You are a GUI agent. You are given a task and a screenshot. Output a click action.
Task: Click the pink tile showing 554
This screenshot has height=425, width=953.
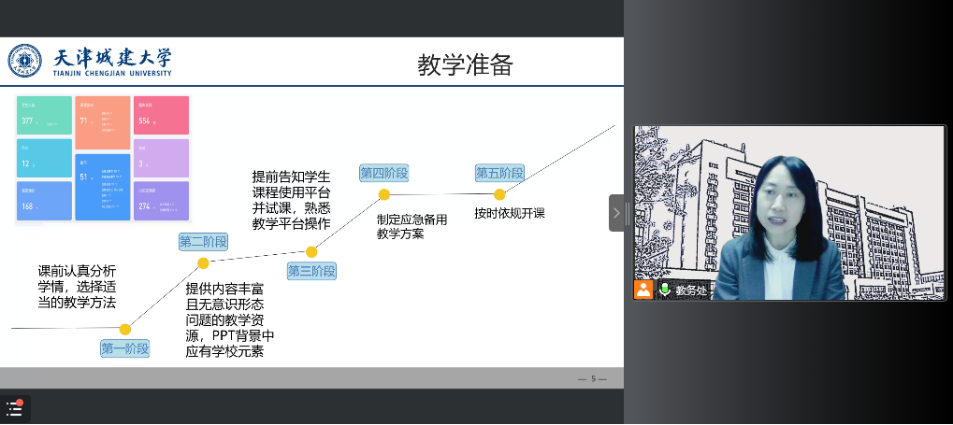161,115
